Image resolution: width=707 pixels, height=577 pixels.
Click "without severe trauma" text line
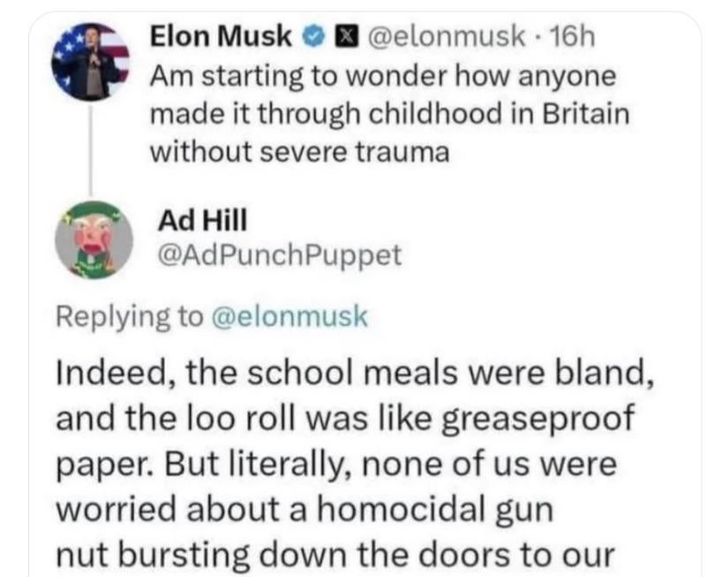(300, 152)
